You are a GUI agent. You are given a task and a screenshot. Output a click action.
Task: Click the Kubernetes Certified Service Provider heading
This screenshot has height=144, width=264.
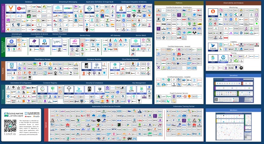(x=106, y=106)
